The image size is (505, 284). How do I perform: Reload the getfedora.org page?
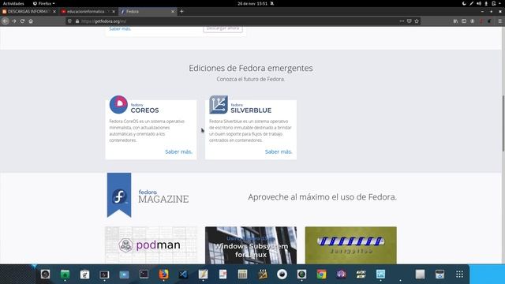[x=22, y=21]
